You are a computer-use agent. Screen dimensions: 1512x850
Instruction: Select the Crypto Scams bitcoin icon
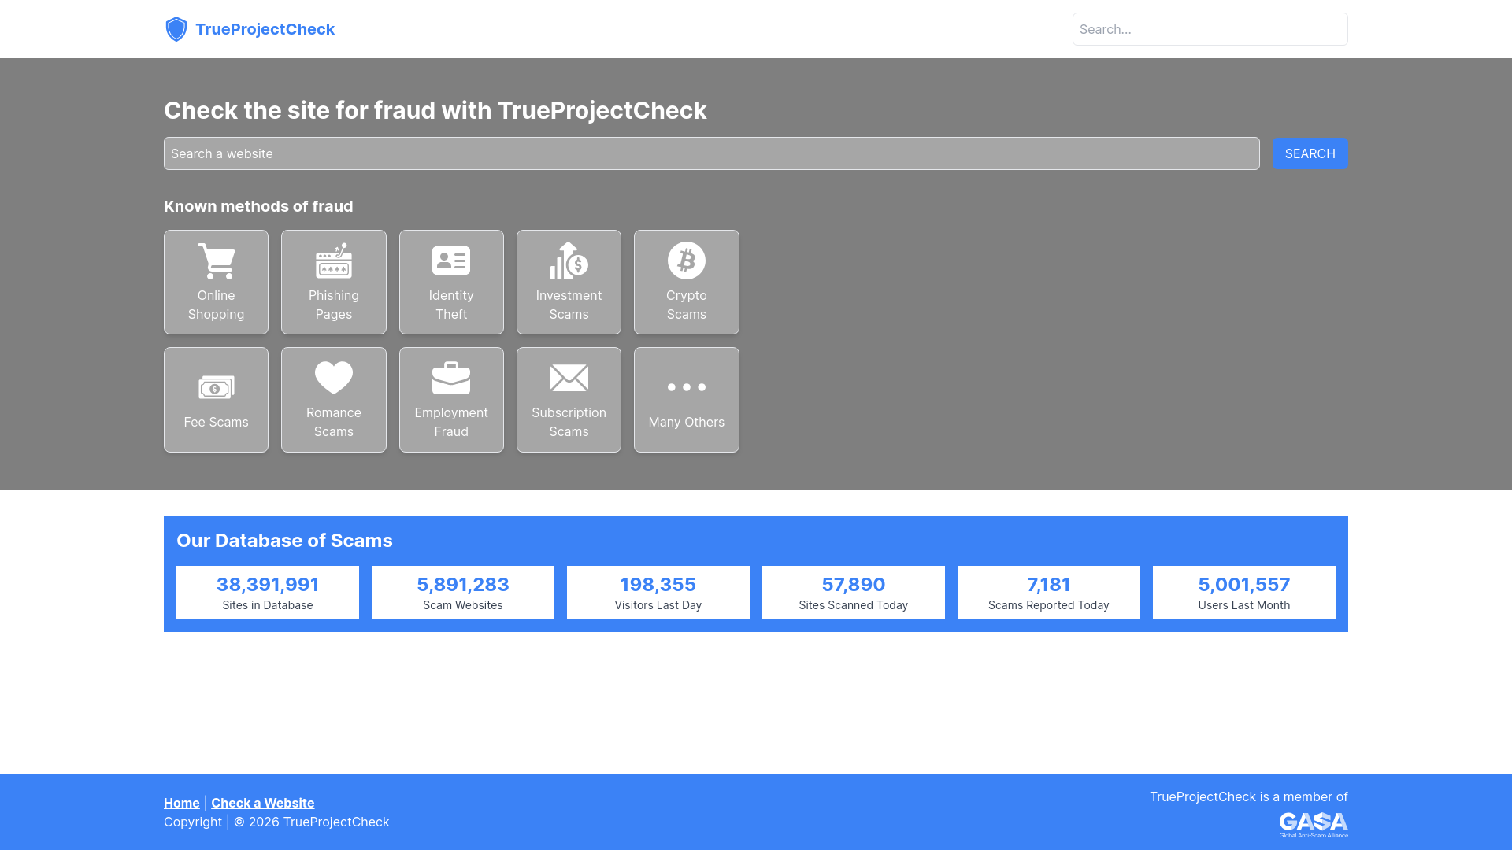pyautogui.click(x=687, y=261)
